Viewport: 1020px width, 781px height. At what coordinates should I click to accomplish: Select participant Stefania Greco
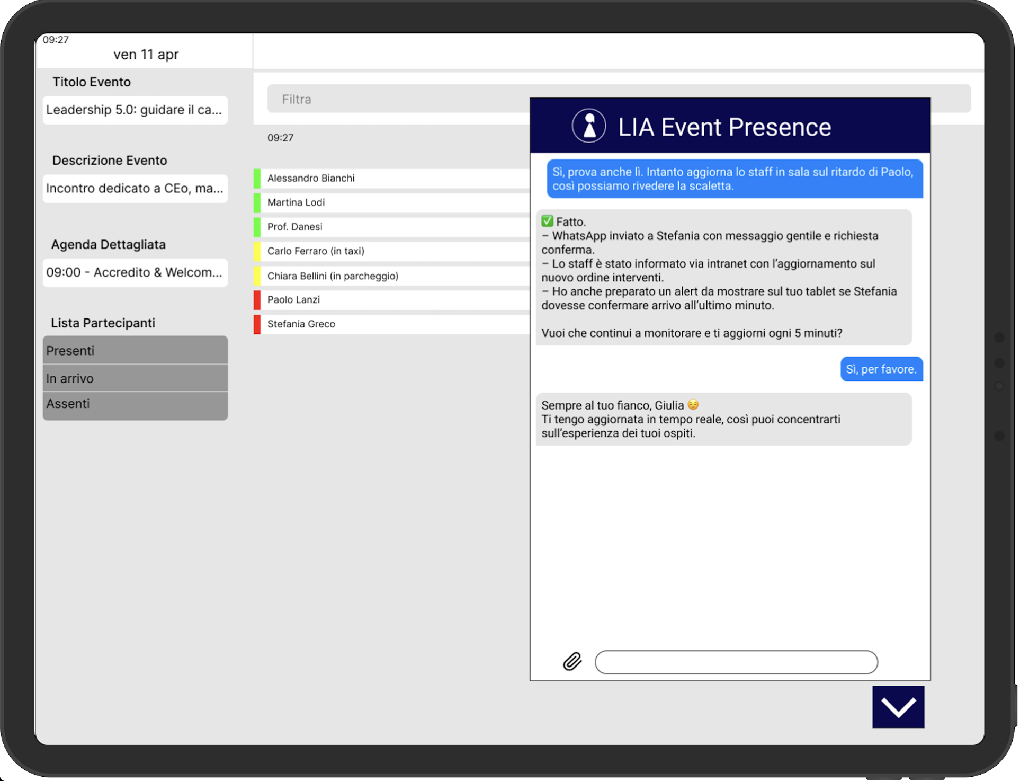point(392,324)
